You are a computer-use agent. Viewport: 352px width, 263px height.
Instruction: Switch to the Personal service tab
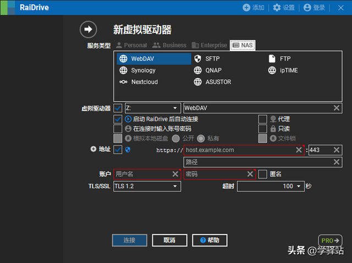[131, 45]
